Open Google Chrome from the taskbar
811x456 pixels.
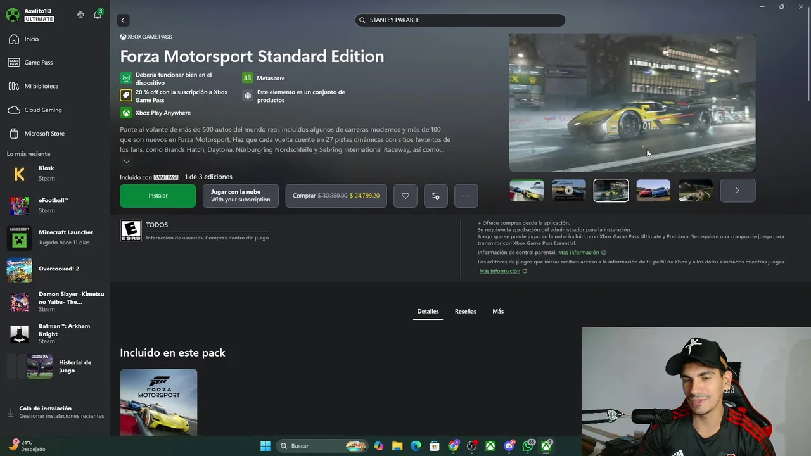[x=453, y=446]
